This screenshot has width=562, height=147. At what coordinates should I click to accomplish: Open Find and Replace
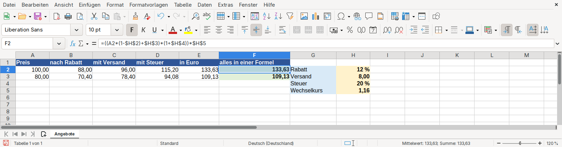pyautogui.click(x=195, y=16)
